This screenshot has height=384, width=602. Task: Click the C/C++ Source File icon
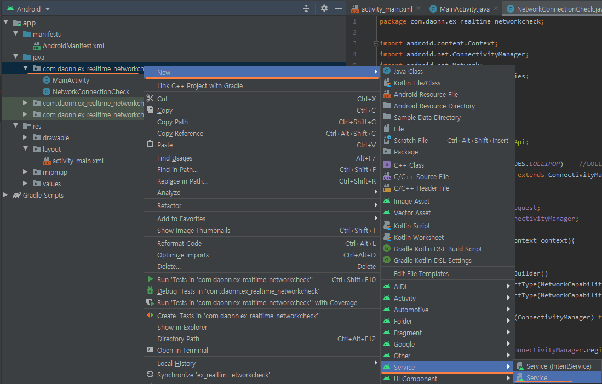[387, 176]
